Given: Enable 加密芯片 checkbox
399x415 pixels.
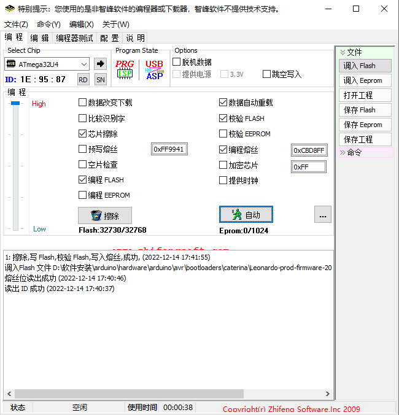Looking at the screenshot, I should tap(223, 165).
